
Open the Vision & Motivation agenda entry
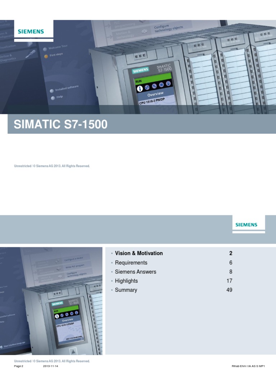click(139, 253)
